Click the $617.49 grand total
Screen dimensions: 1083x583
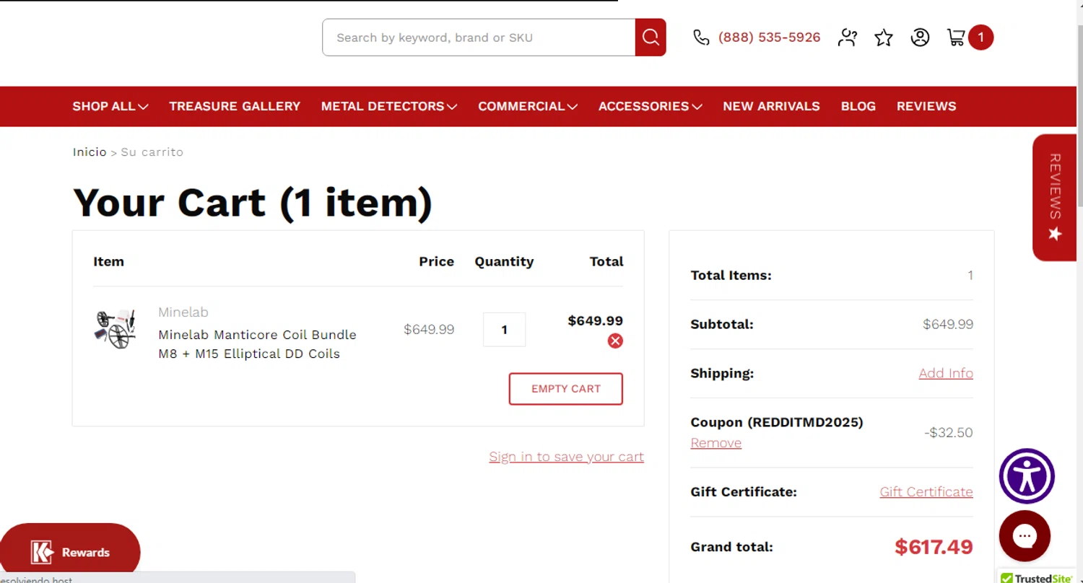coord(934,547)
